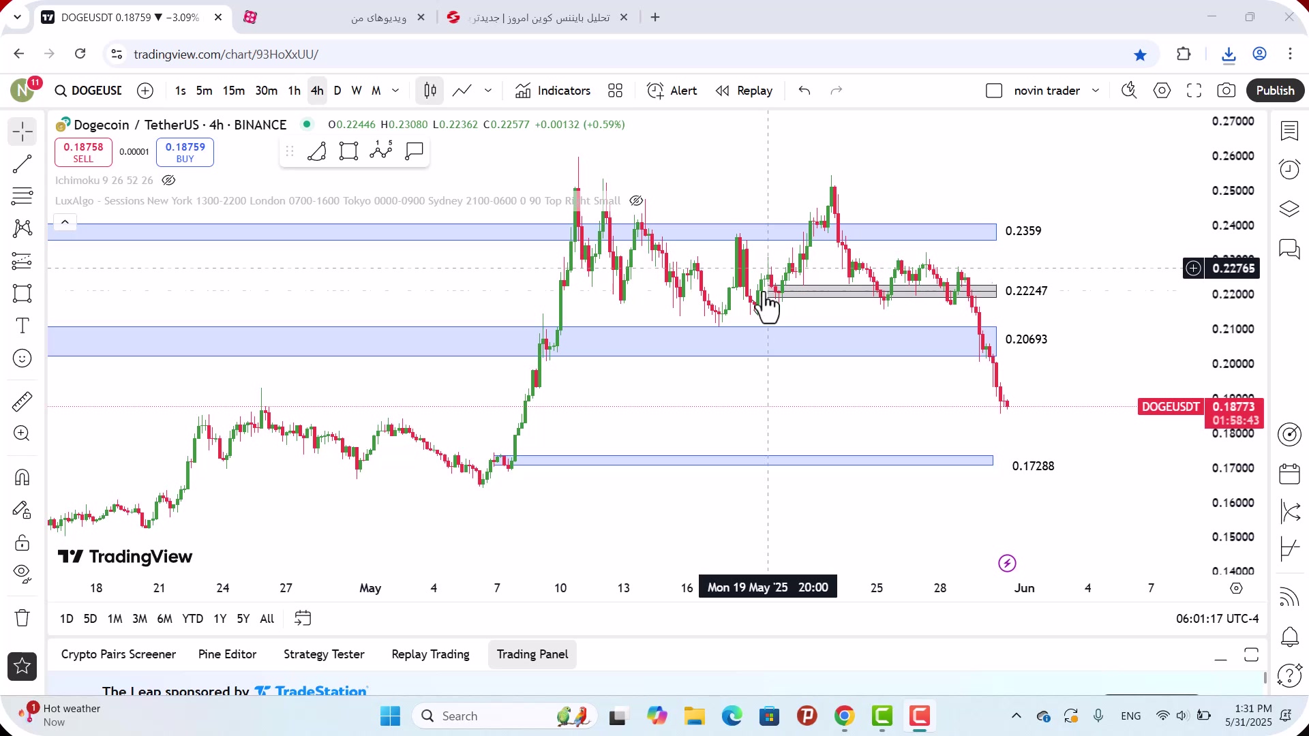Open the economic calendar panel
Viewport: 1309px width, 736px height.
(x=1289, y=474)
